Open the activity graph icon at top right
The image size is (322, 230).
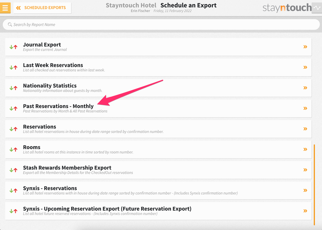pos(317,8)
